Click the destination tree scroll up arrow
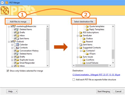125x95 pixels. pos(113,26)
